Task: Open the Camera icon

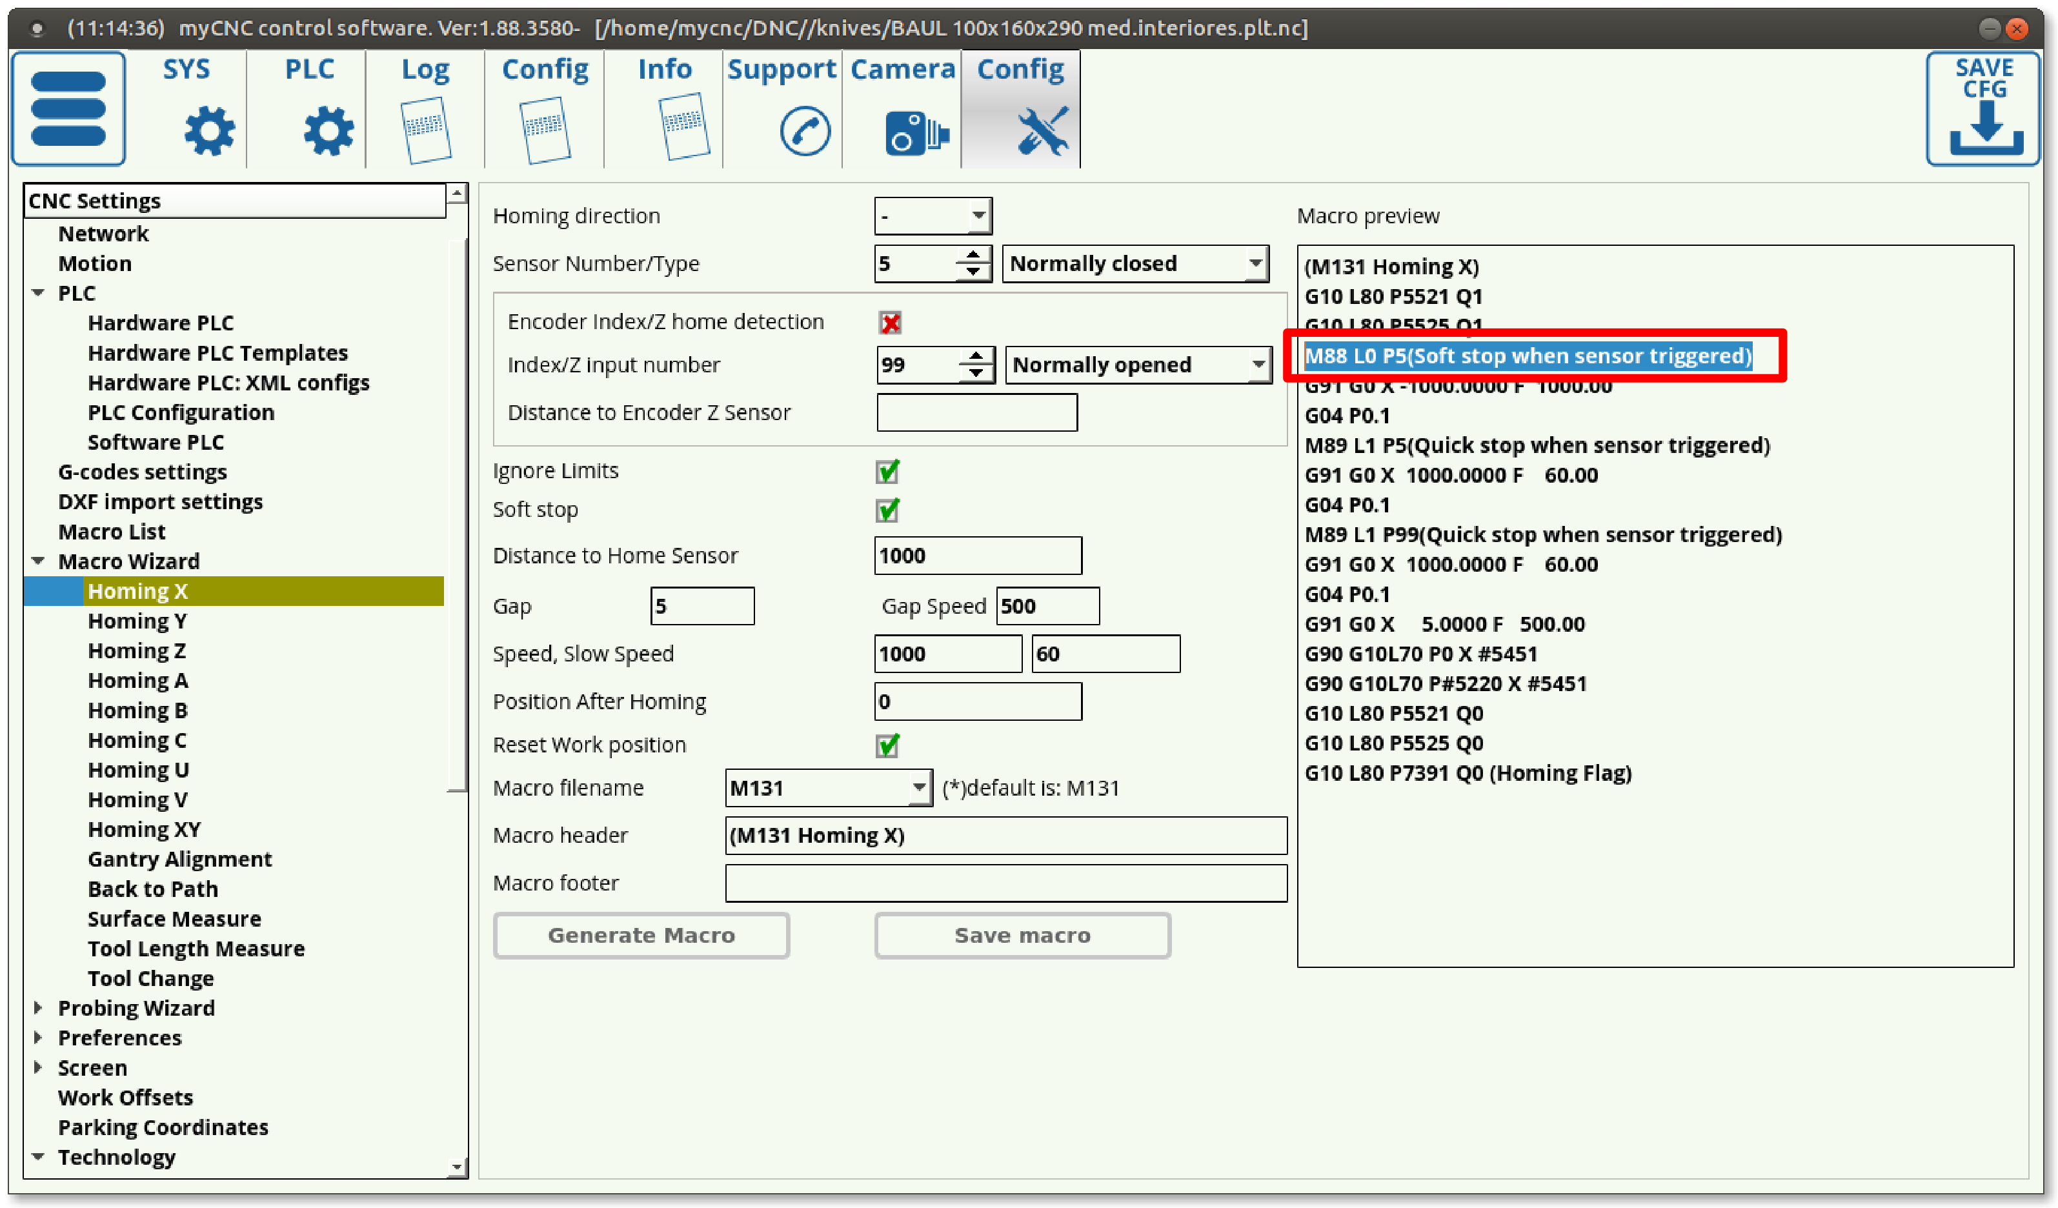Action: point(916,132)
